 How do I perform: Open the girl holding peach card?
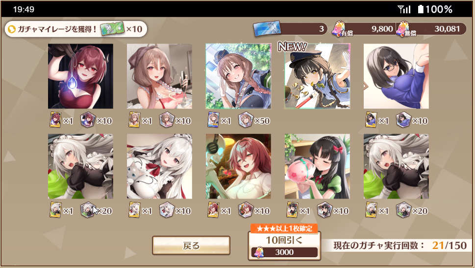click(317, 166)
